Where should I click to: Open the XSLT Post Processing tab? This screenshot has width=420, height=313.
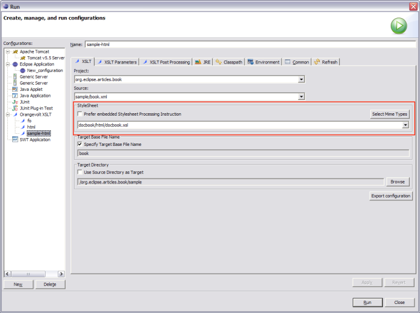coord(166,62)
